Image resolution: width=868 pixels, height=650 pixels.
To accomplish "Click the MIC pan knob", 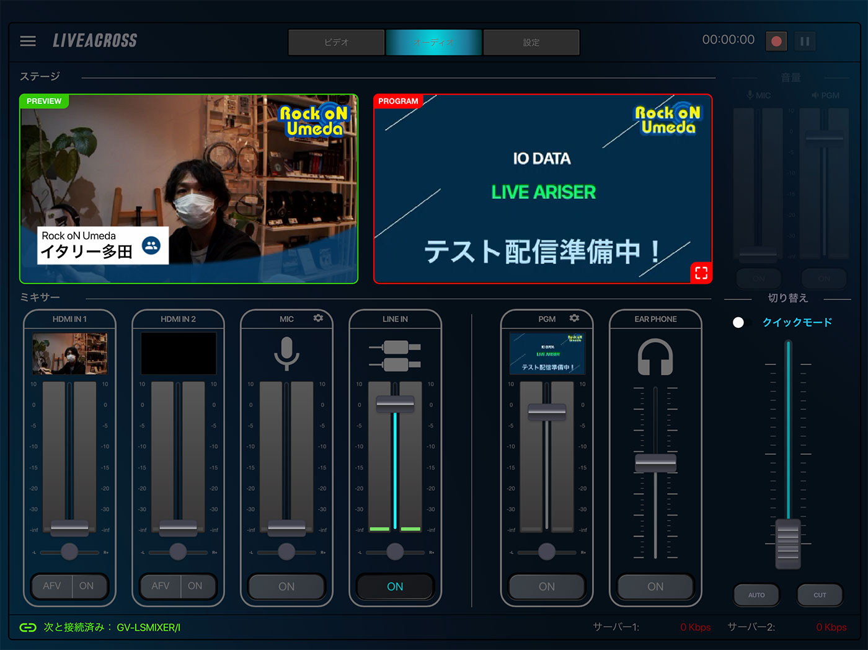I will coord(286,551).
